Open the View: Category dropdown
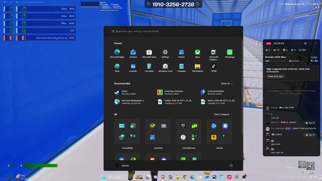The width and height of the screenshot is (322, 181). click(x=223, y=114)
